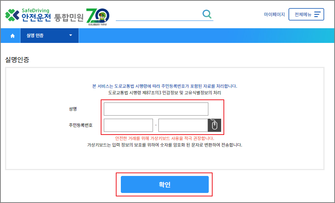Open virtual keyboard mouse icon
Image resolution: width=335 pixels, height=203 pixels.
coord(214,125)
